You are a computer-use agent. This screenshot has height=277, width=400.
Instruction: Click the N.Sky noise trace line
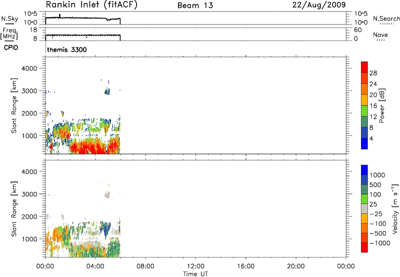point(83,18)
